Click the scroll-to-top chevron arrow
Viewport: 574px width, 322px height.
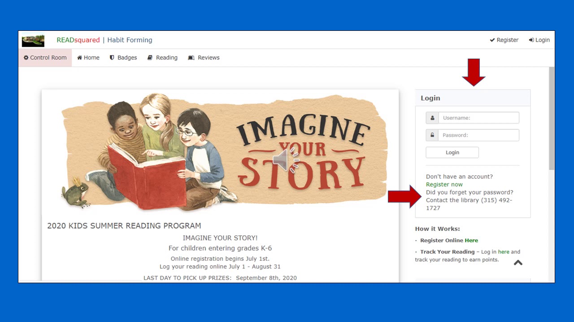coord(518,263)
